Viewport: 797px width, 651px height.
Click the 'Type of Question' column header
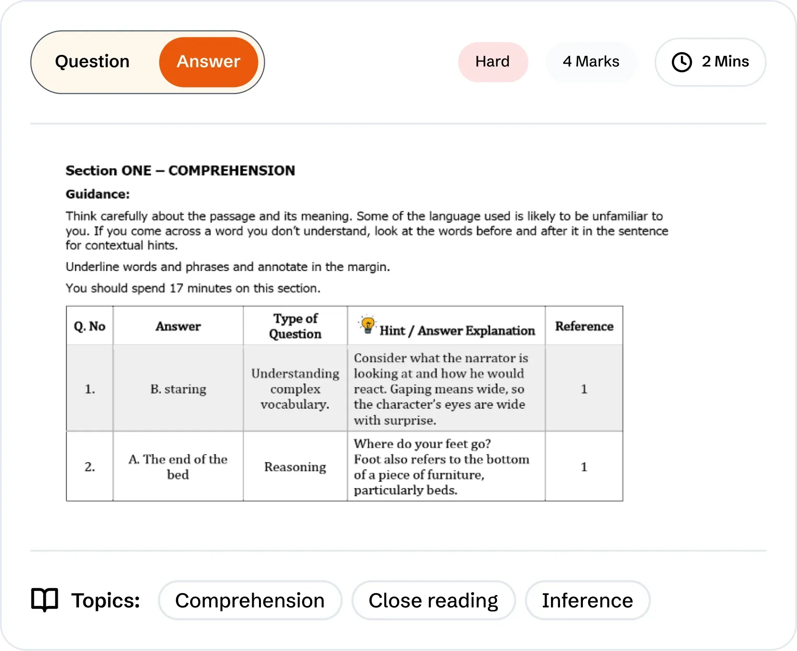(295, 326)
